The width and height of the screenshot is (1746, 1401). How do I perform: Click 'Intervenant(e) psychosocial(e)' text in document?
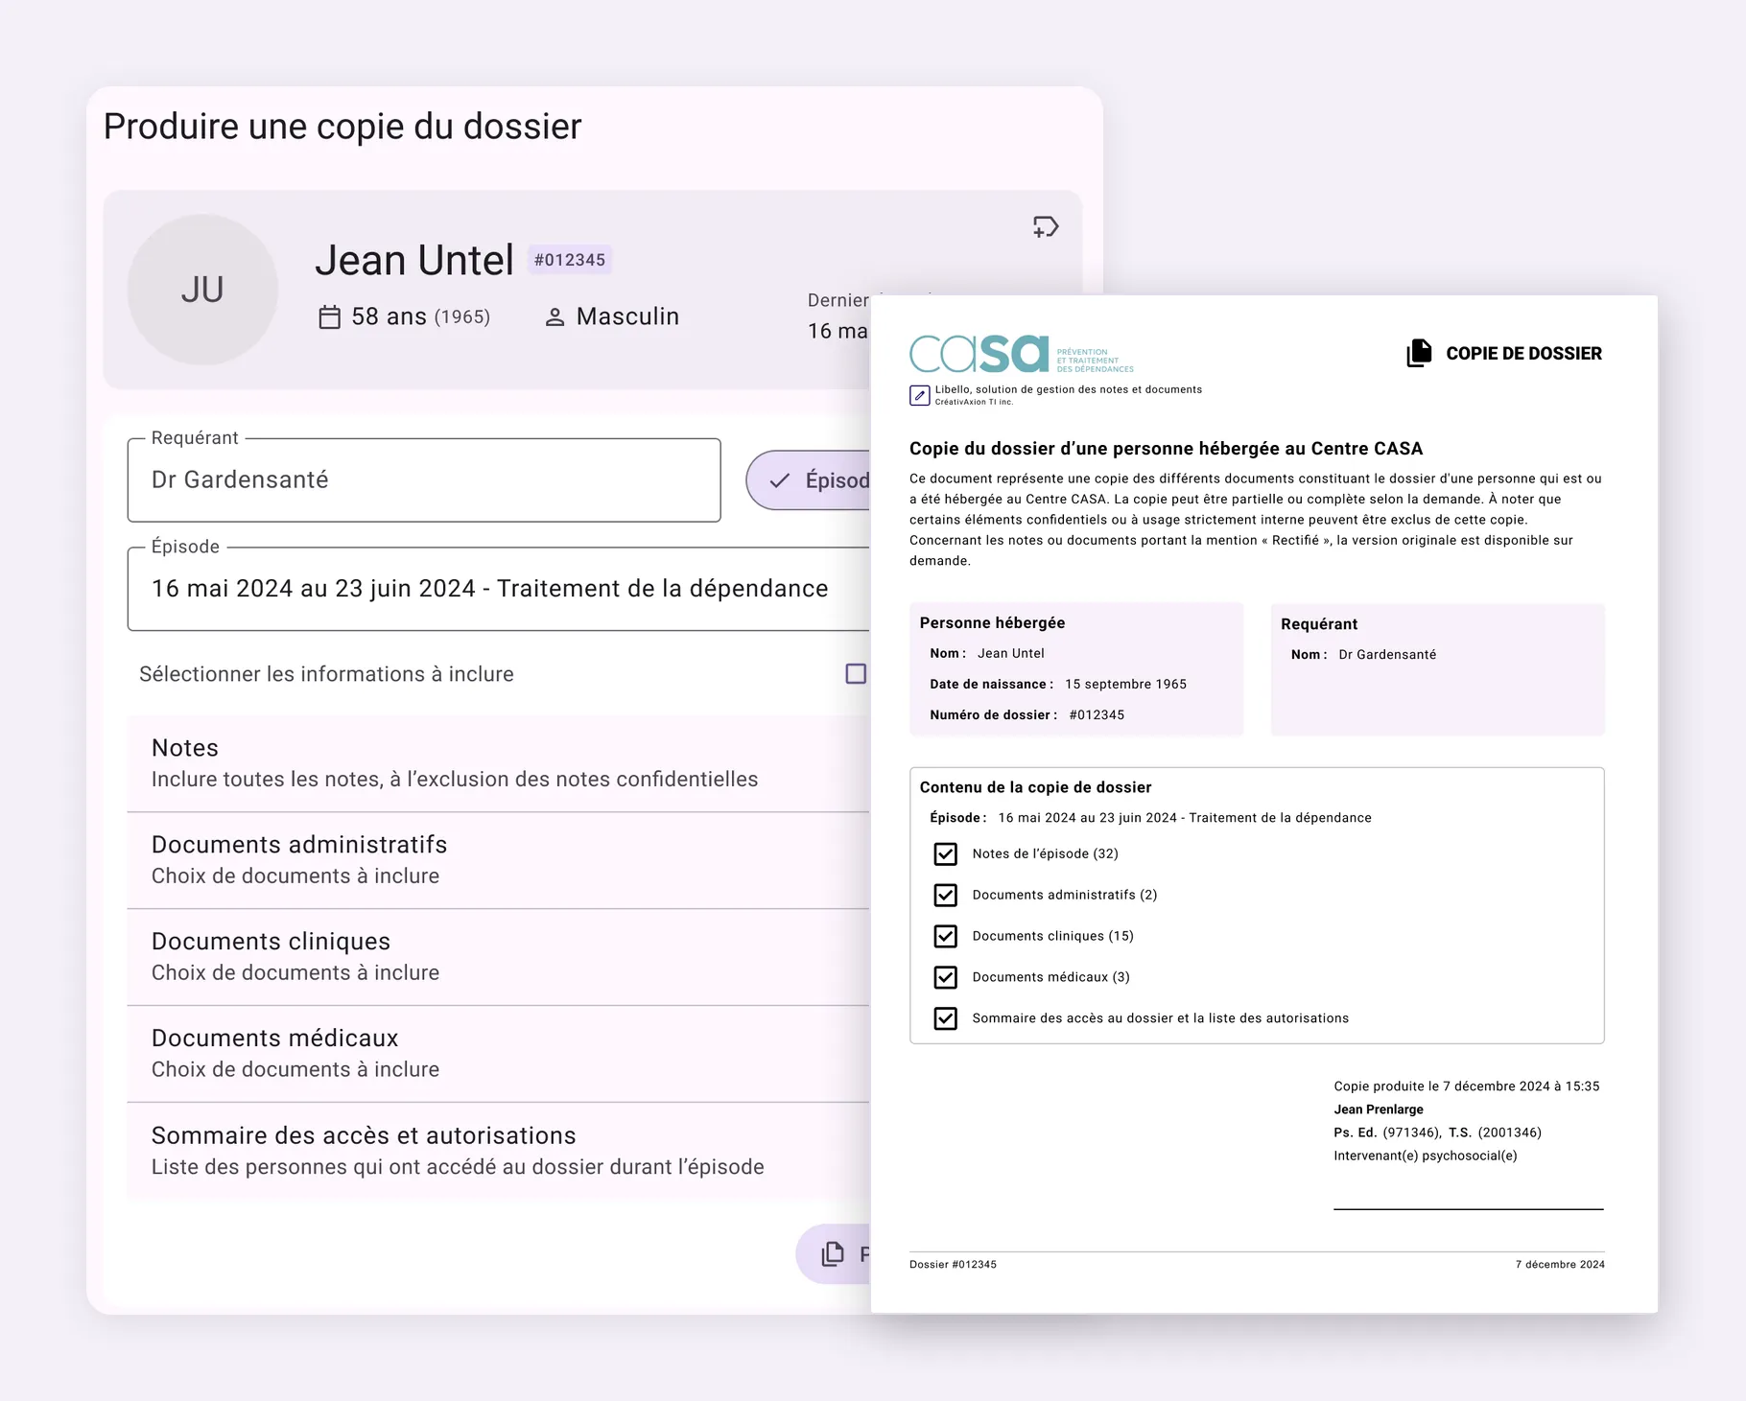1426,1156
